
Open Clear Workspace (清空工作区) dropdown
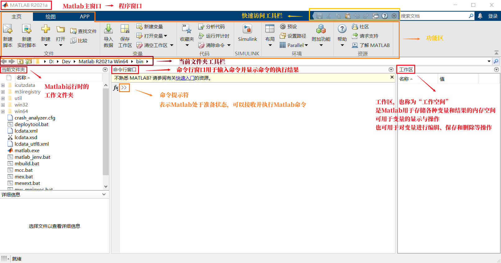coord(172,45)
